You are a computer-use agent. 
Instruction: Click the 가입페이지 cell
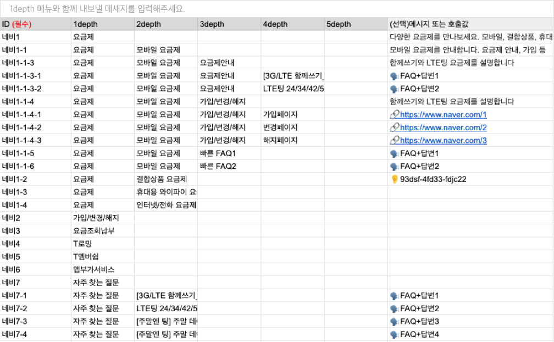(292, 114)
